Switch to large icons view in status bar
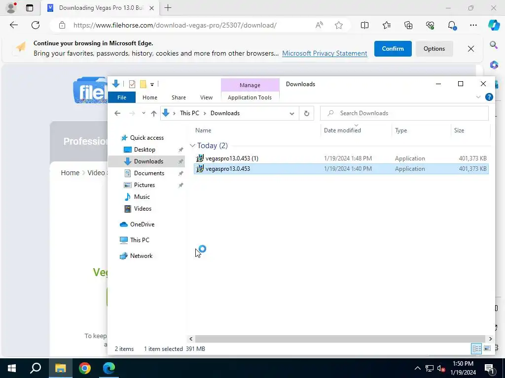The width and height of the screenshot is (505, 378). pyautogui.click(x=487, y=348)
